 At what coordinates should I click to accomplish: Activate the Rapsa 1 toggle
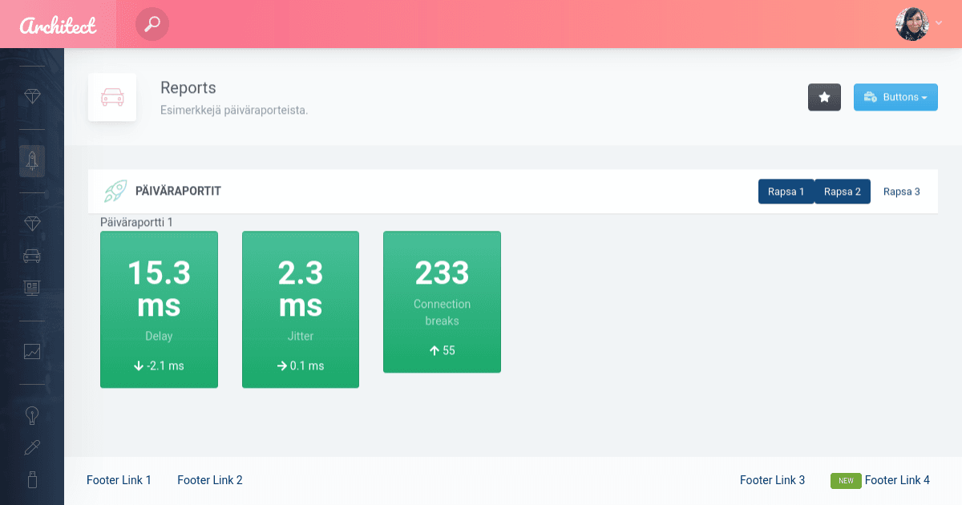point(786,192)
